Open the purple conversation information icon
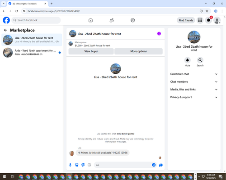The image size is (226, 180). coord(159,34)
